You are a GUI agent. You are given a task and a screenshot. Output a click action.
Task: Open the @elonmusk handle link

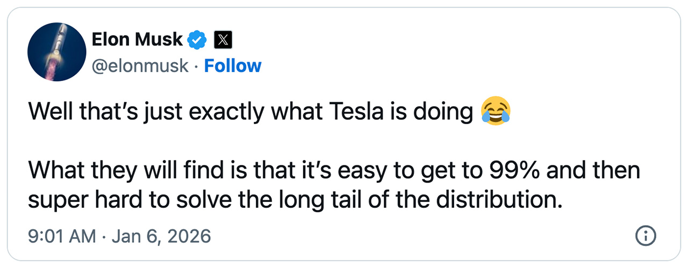(x=140, y=66)
